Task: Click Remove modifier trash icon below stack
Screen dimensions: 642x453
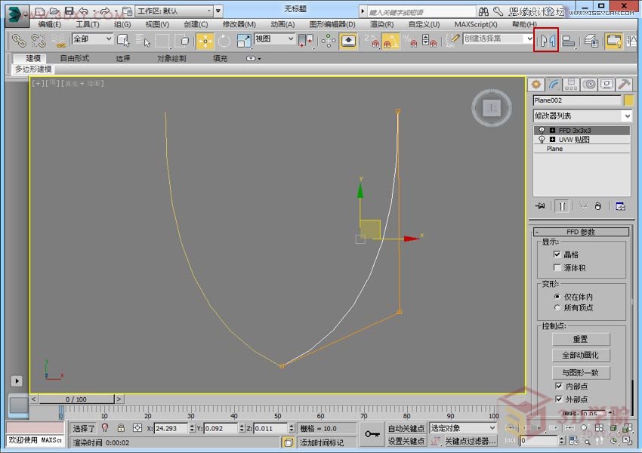Action: [597, 206]
